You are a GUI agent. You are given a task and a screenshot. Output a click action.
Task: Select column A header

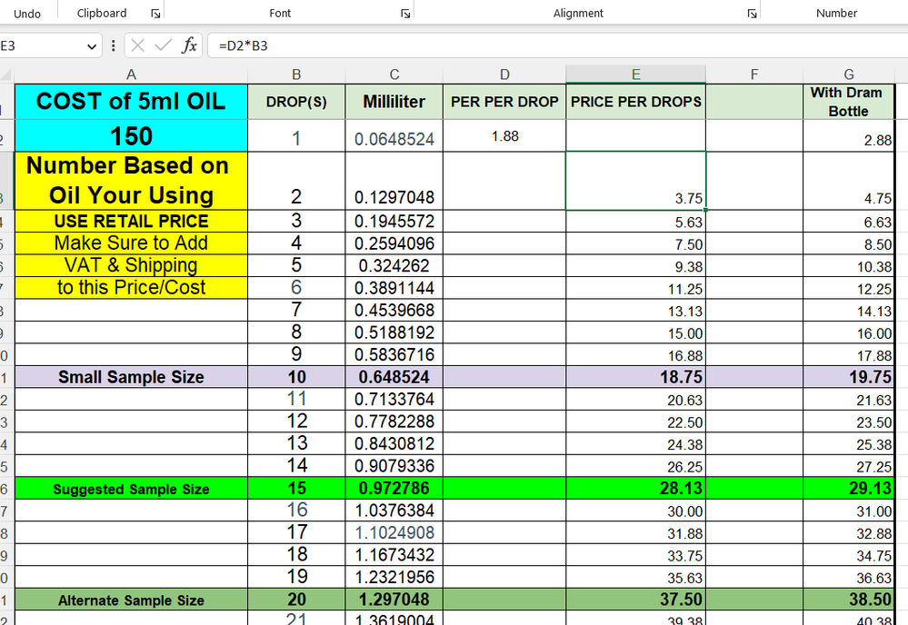point(131,74)
